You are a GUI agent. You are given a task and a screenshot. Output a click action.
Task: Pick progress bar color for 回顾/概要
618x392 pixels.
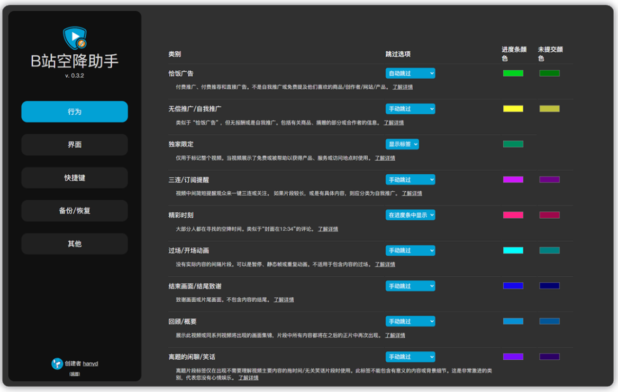tap(513, 321)
